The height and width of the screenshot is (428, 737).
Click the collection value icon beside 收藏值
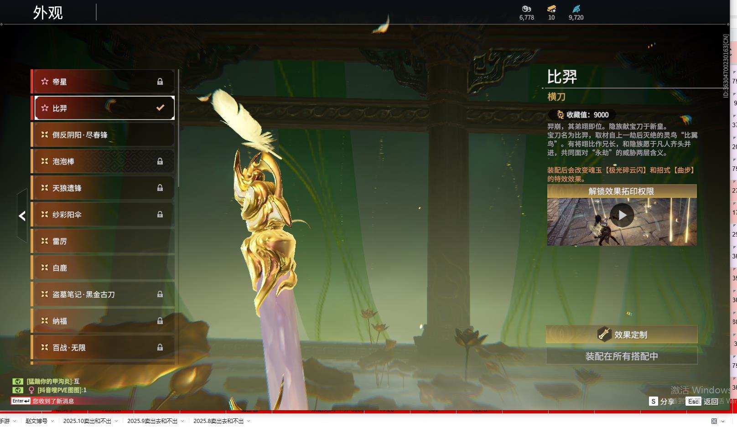(x=561, y=115)
